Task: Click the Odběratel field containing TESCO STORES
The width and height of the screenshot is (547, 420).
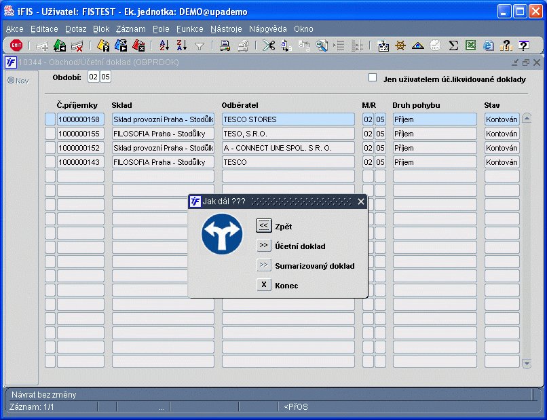Action: [288, 119]
